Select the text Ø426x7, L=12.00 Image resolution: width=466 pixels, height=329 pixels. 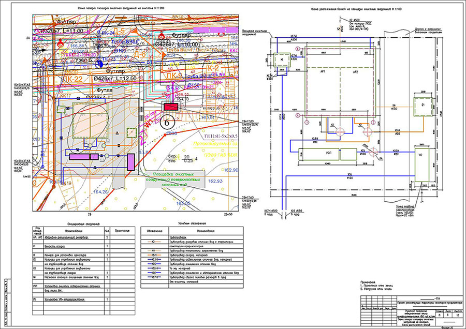pos(116,79)
